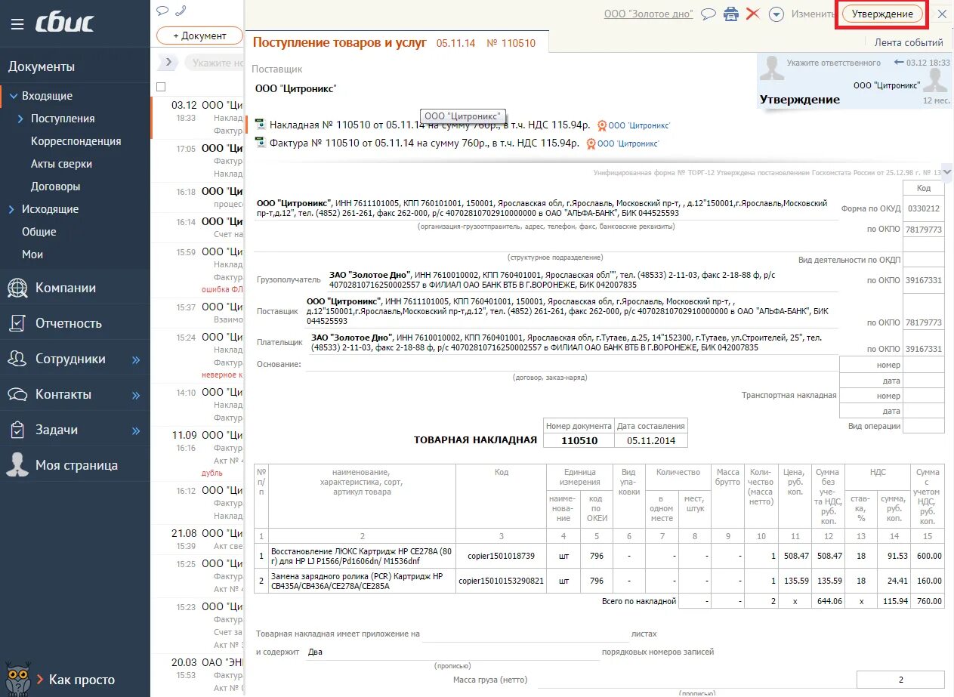This screenshot has width=954, height=697.
Task: Open the hamburger menu next to СБИС logo
Action: [x=17, y=24]
